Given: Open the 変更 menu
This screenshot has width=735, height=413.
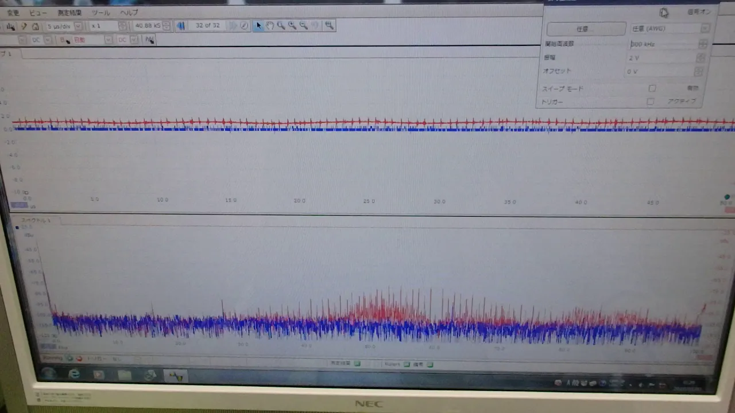Looking at the screenshot, I should (x=13, y=13).
